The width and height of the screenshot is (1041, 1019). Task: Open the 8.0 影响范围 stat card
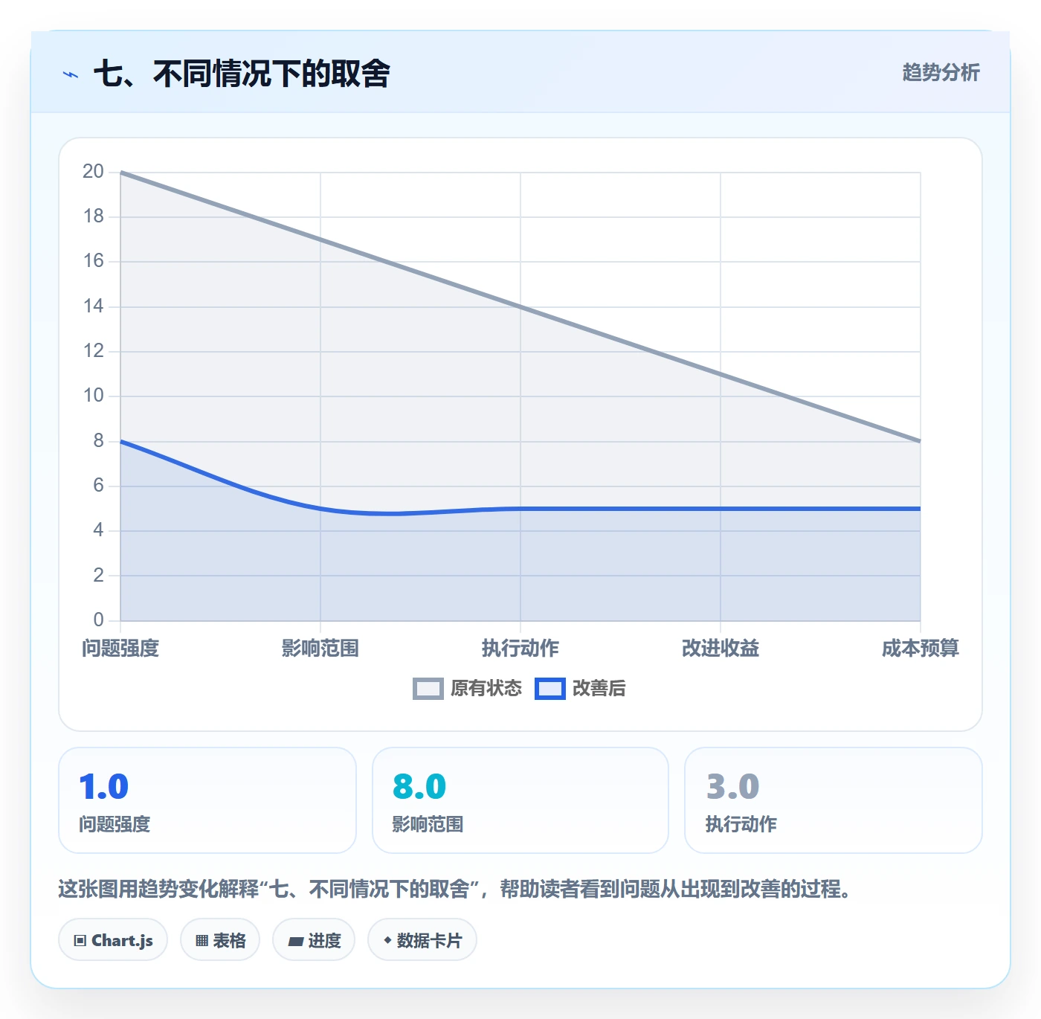[520, 800]
